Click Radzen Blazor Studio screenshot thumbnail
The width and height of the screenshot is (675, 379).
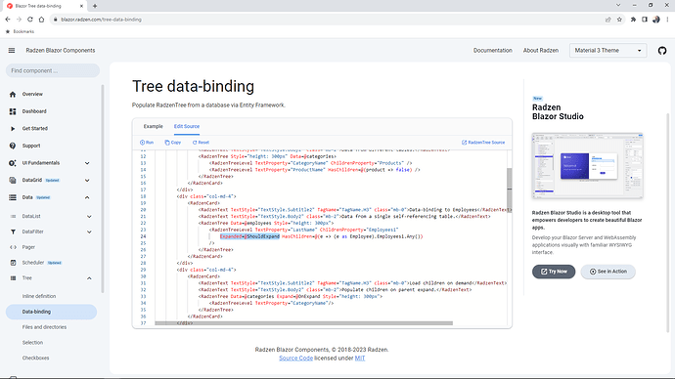[x=587, y=166]
